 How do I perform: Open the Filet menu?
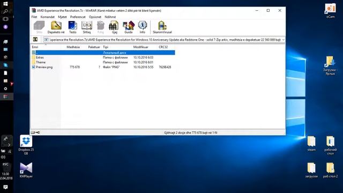pos(34,17)
